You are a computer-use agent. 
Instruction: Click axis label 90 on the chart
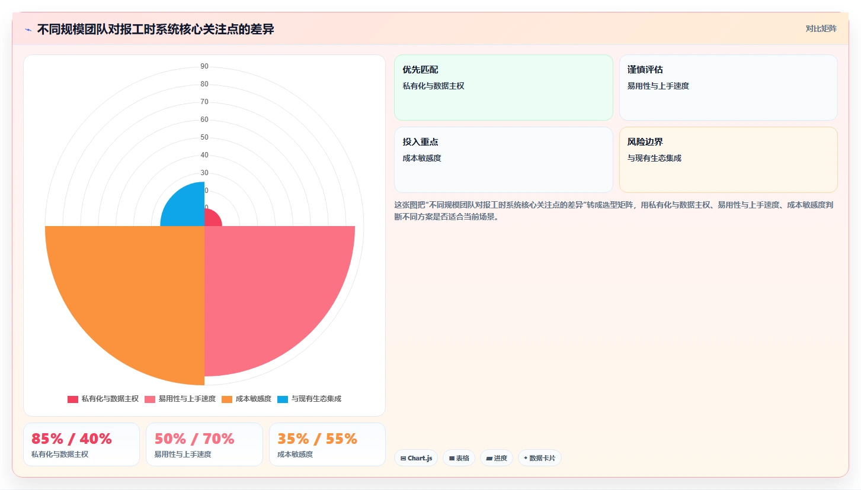click(204, 66)
